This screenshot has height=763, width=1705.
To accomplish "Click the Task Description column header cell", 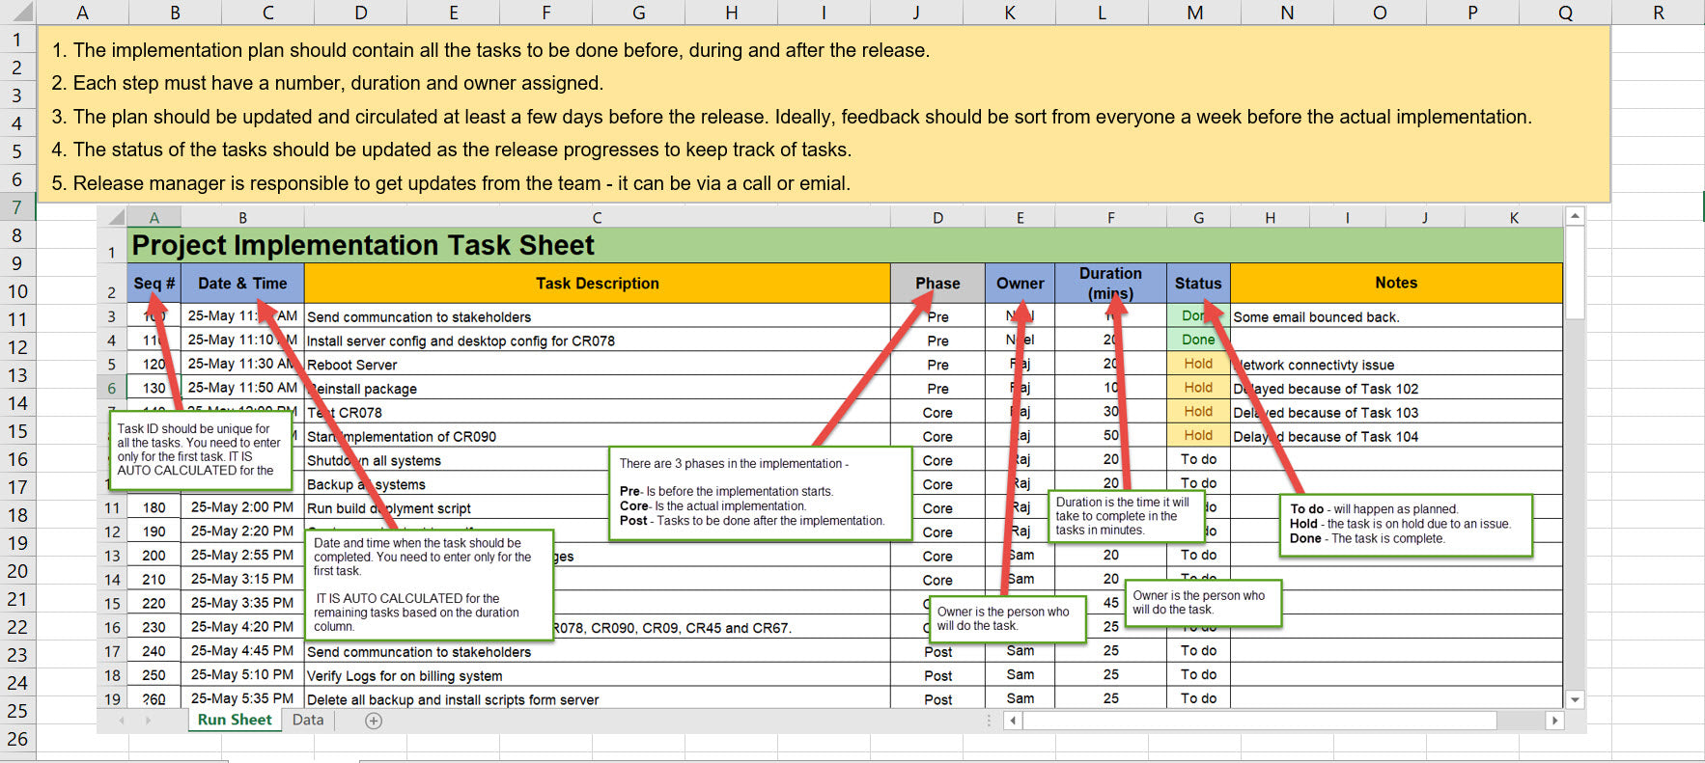I will tap(597, 284).
